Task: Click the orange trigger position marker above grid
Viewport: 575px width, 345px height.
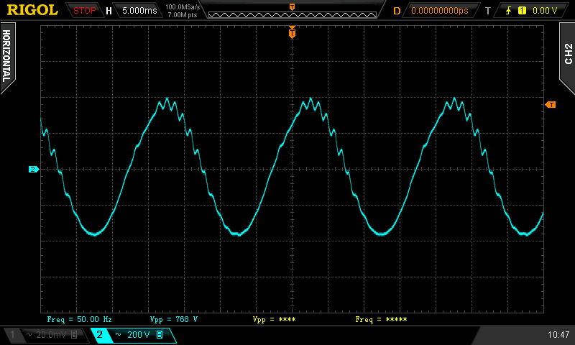Action: click(292, 33)
